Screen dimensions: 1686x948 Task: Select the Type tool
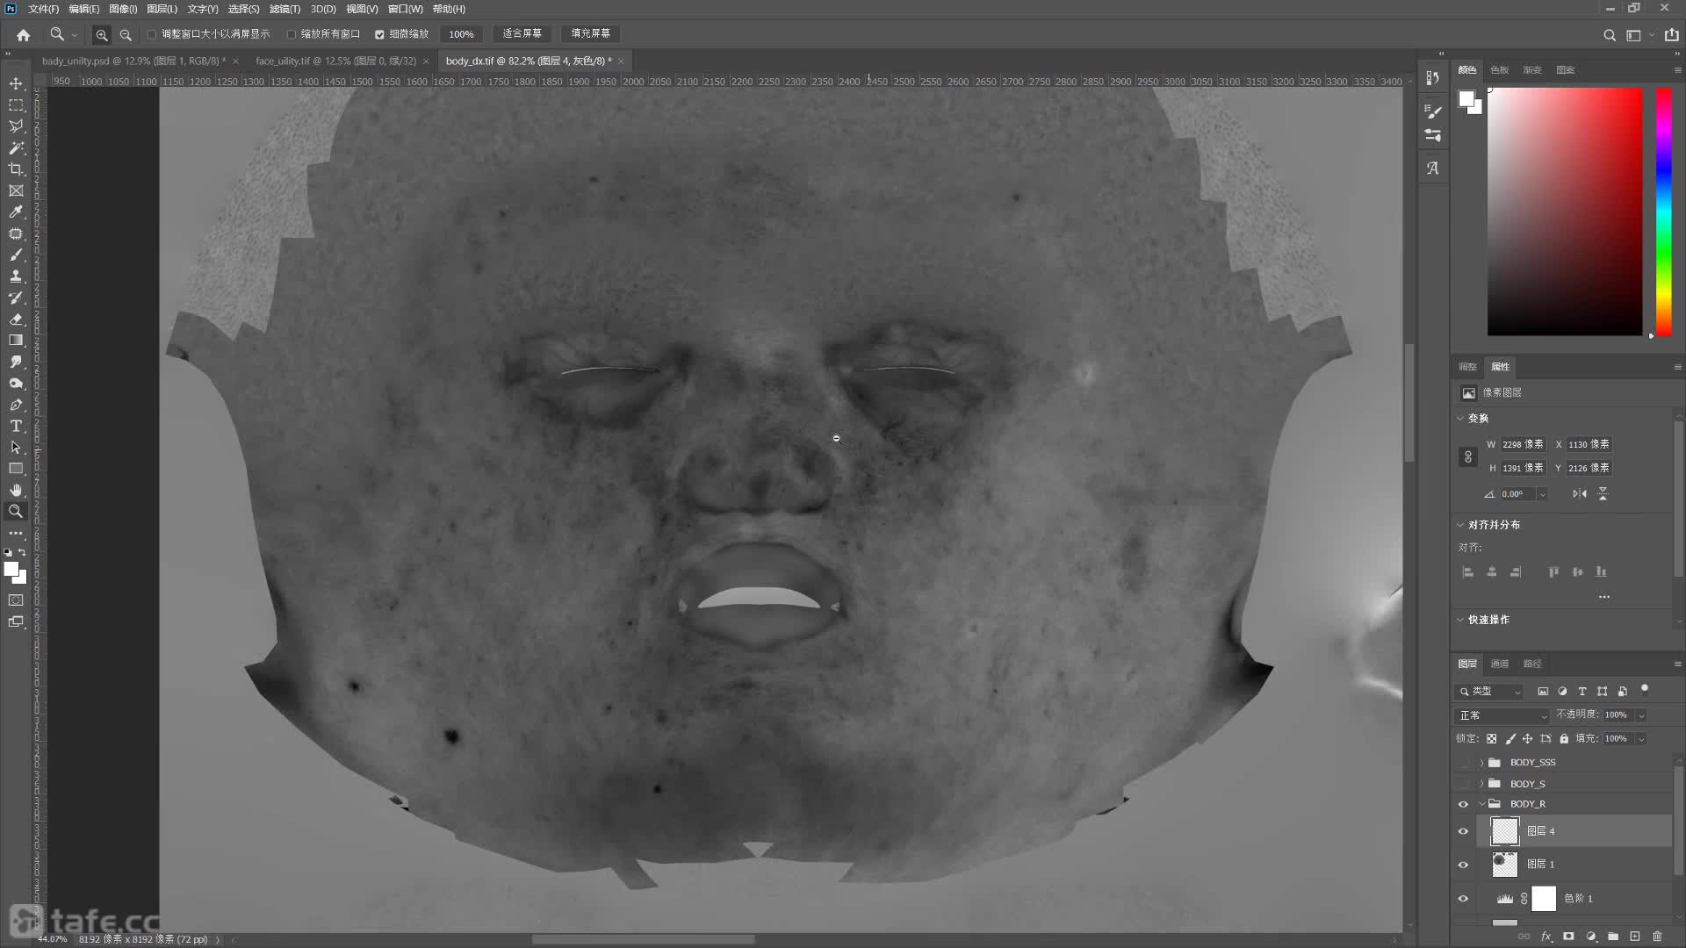(x=16, y=426)
